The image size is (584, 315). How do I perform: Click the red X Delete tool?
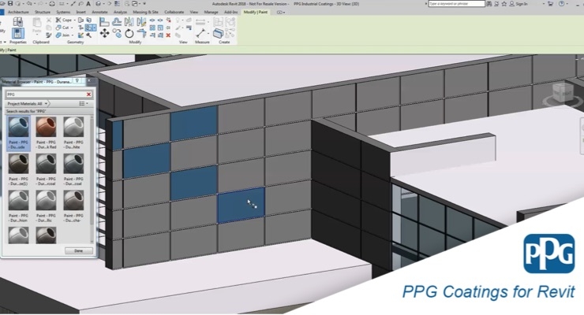168,35
